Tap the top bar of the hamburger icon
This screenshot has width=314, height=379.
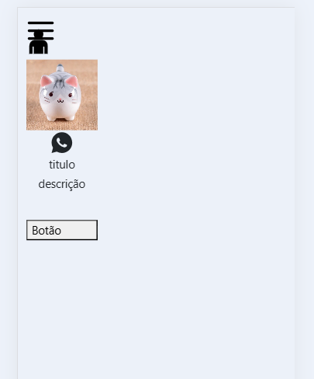[41, 23]
